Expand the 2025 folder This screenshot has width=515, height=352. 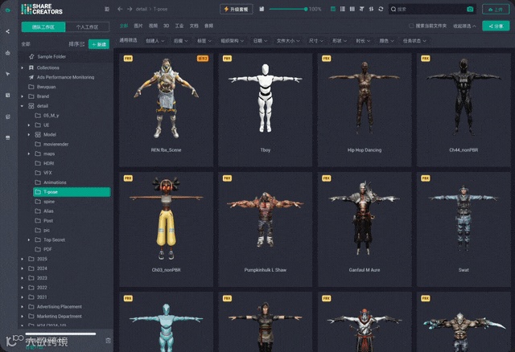point(23,259)
